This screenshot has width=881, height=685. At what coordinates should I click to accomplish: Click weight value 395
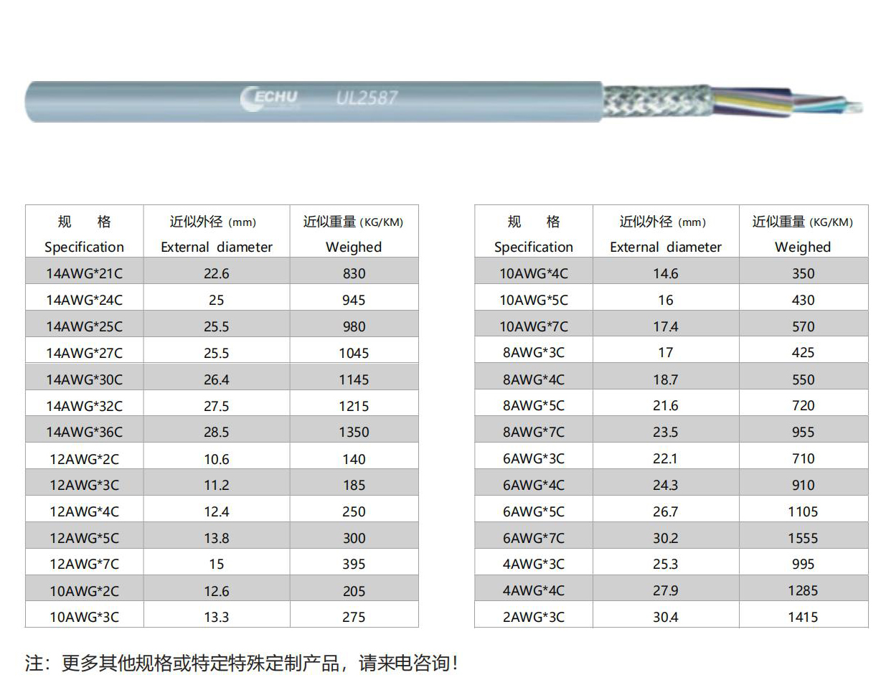coord(354,564)
